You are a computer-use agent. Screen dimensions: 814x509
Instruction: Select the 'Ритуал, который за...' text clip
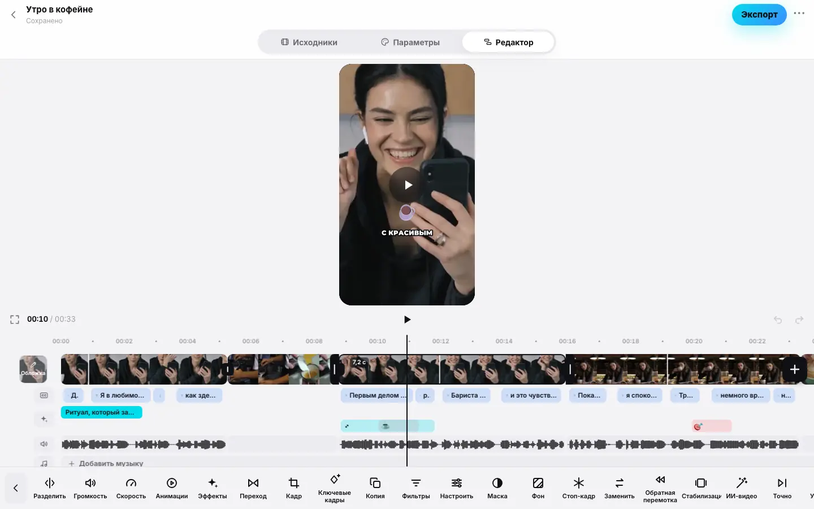pos(102,412)
